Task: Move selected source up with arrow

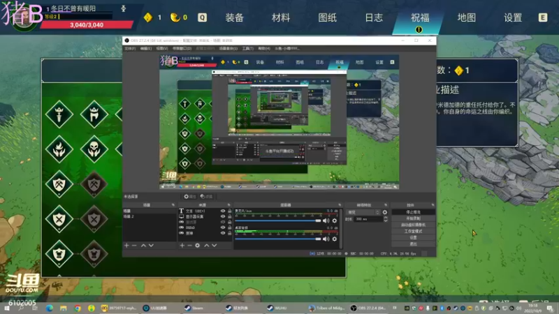Action: click(x=206, y=246)
